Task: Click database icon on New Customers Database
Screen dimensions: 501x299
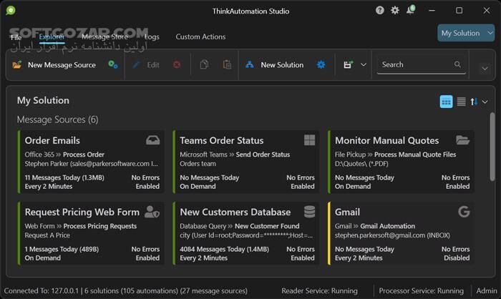Action: click(x=309, y=212)
